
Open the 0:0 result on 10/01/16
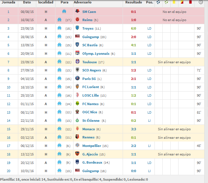133,171
